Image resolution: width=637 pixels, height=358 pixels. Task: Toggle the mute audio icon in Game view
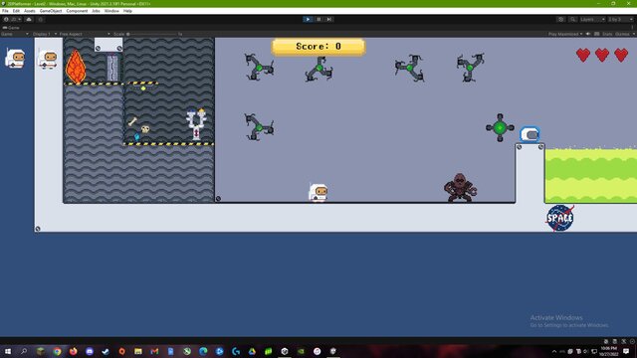click(588, 34)
